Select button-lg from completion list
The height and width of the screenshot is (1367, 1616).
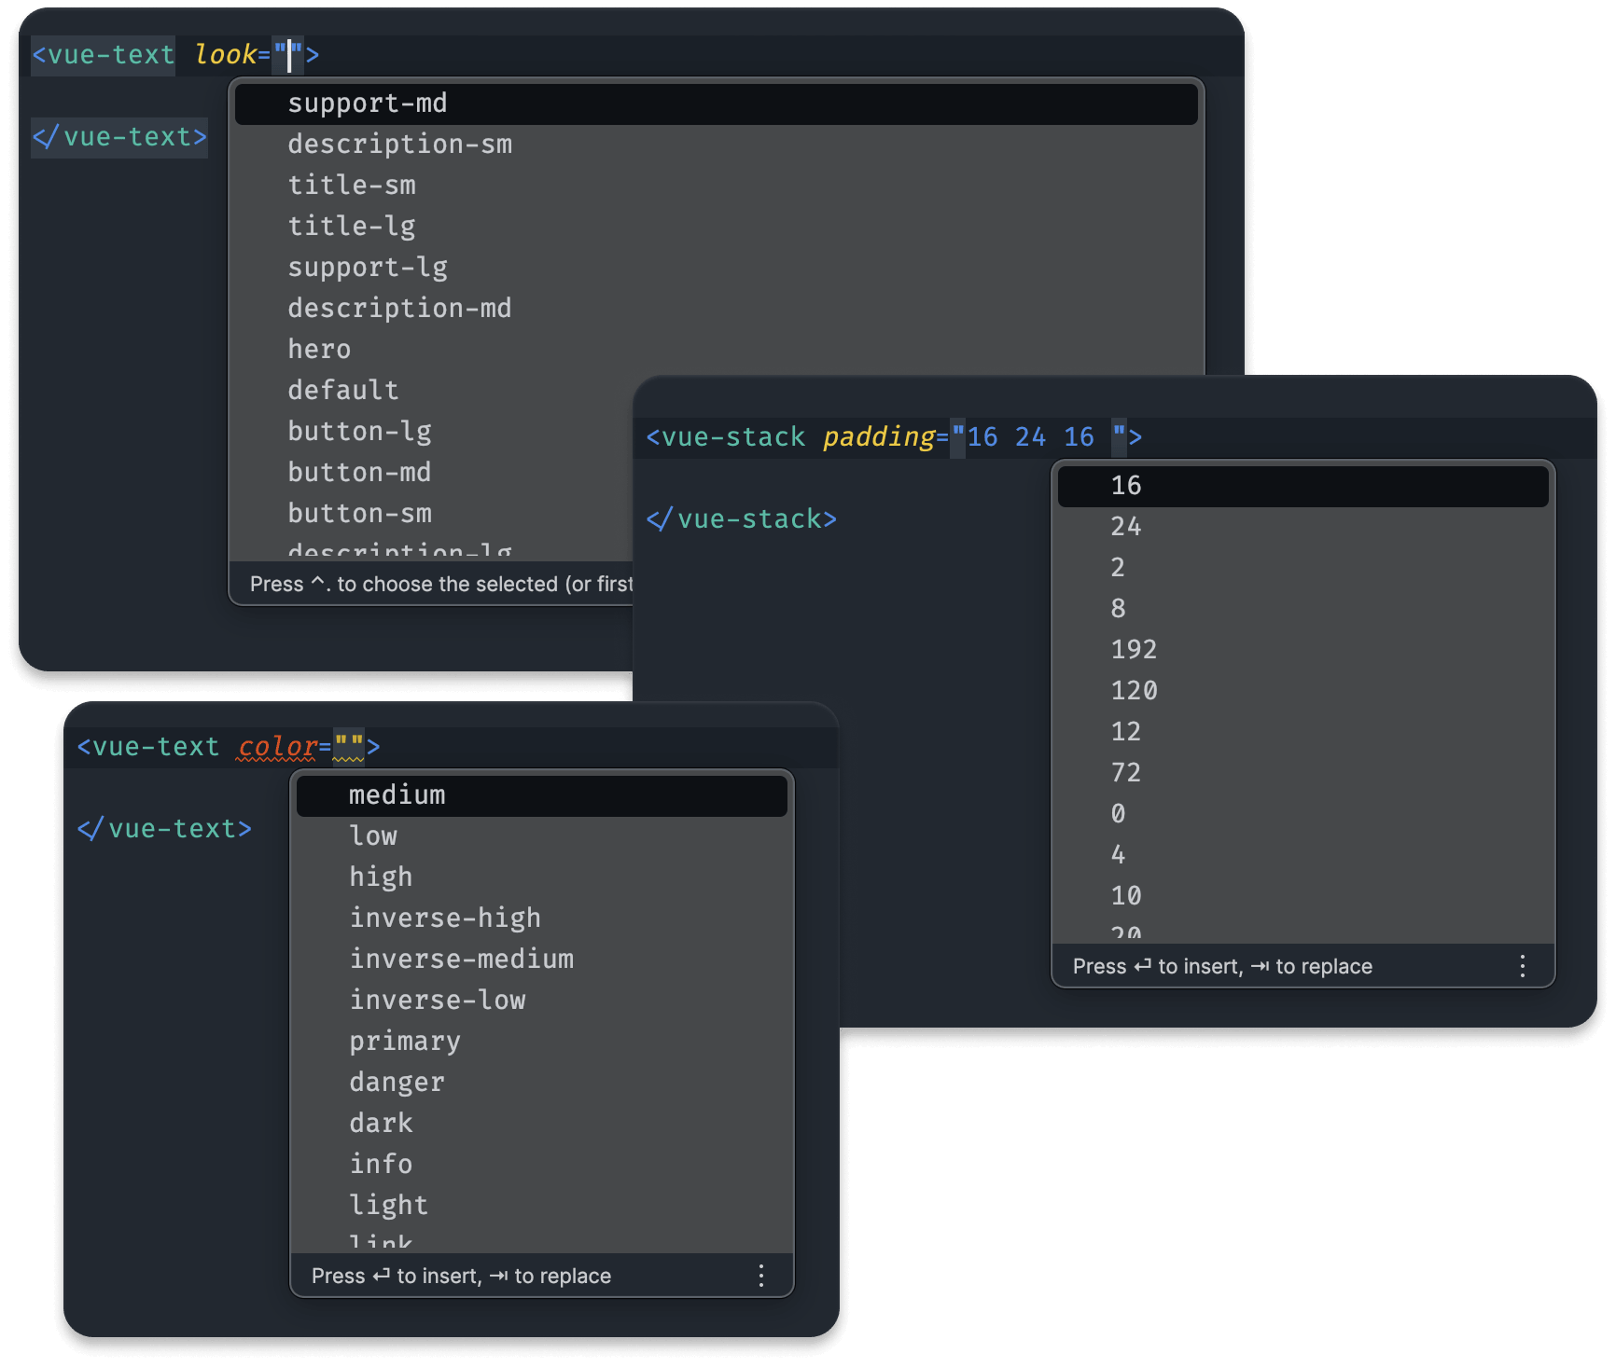[434, 432]
